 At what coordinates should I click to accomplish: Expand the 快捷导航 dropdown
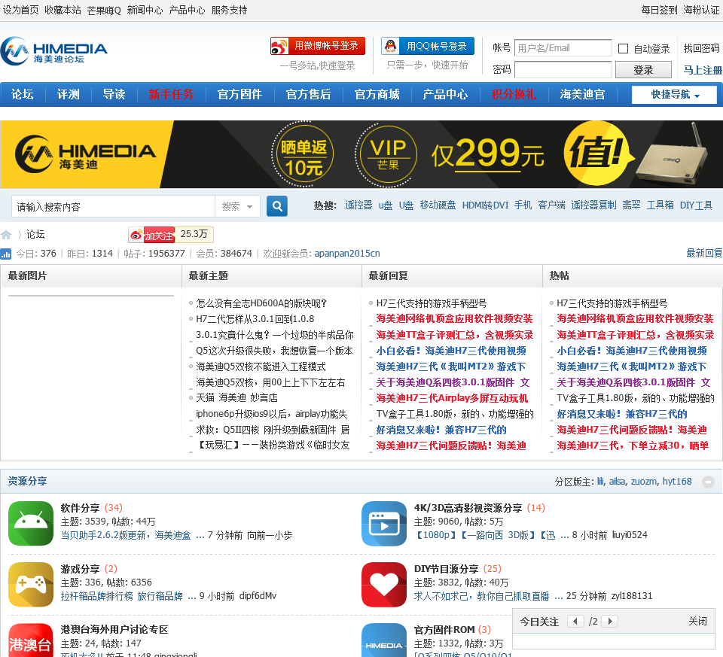tap(675, 95)
